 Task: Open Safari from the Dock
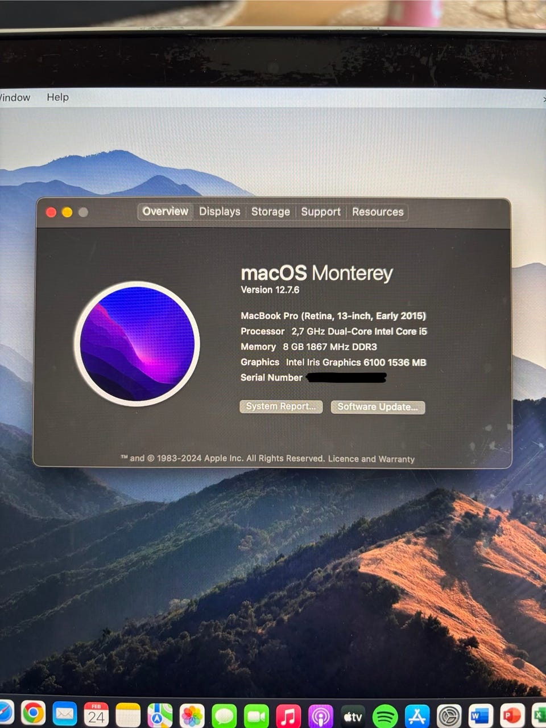click(x=5, y=713)
